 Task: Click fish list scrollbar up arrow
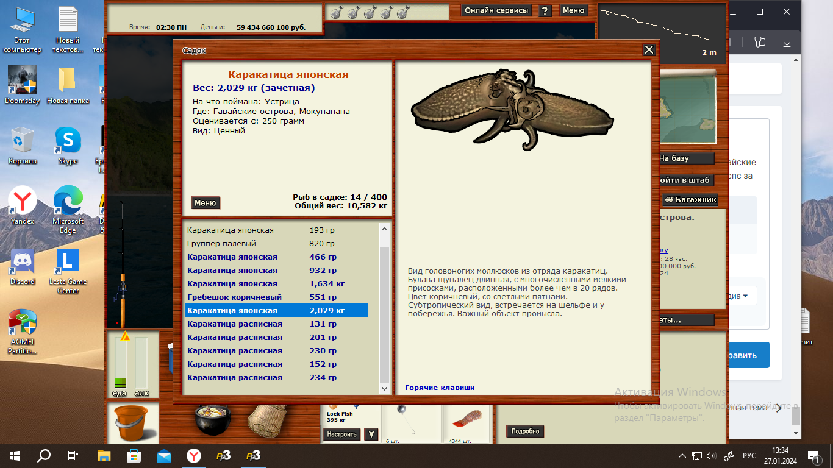(384, 229)
